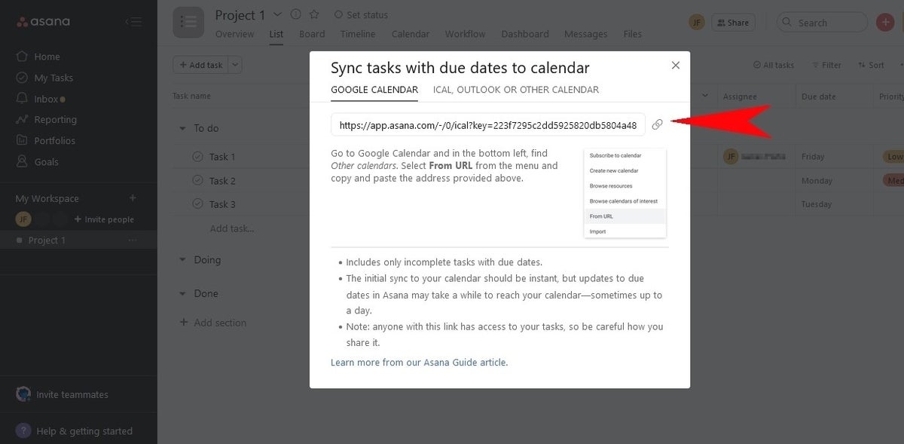The height and width of the screenshot is (444, 904).
Task: Collapse the To do section
Action: (182, 129)
